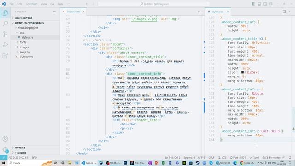
Task: Switch to the styles.css editor tab
Action: [x=217, y=12]
